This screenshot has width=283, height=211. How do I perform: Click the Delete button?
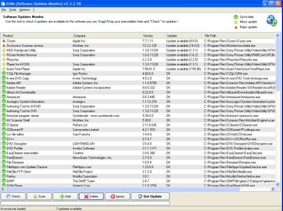(91, 196)
